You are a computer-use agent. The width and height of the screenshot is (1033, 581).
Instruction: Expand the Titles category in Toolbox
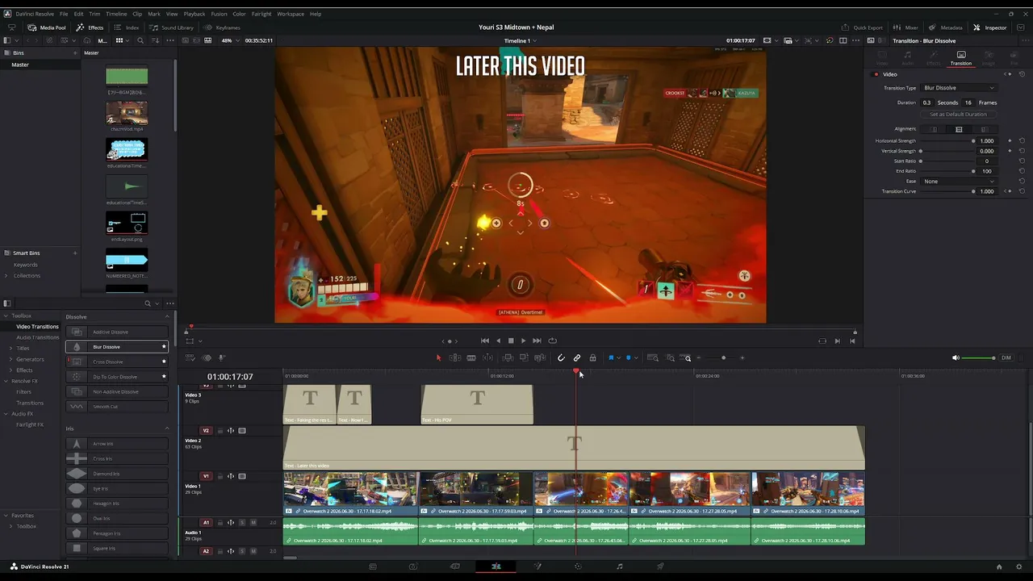click(x=10, y=348)
